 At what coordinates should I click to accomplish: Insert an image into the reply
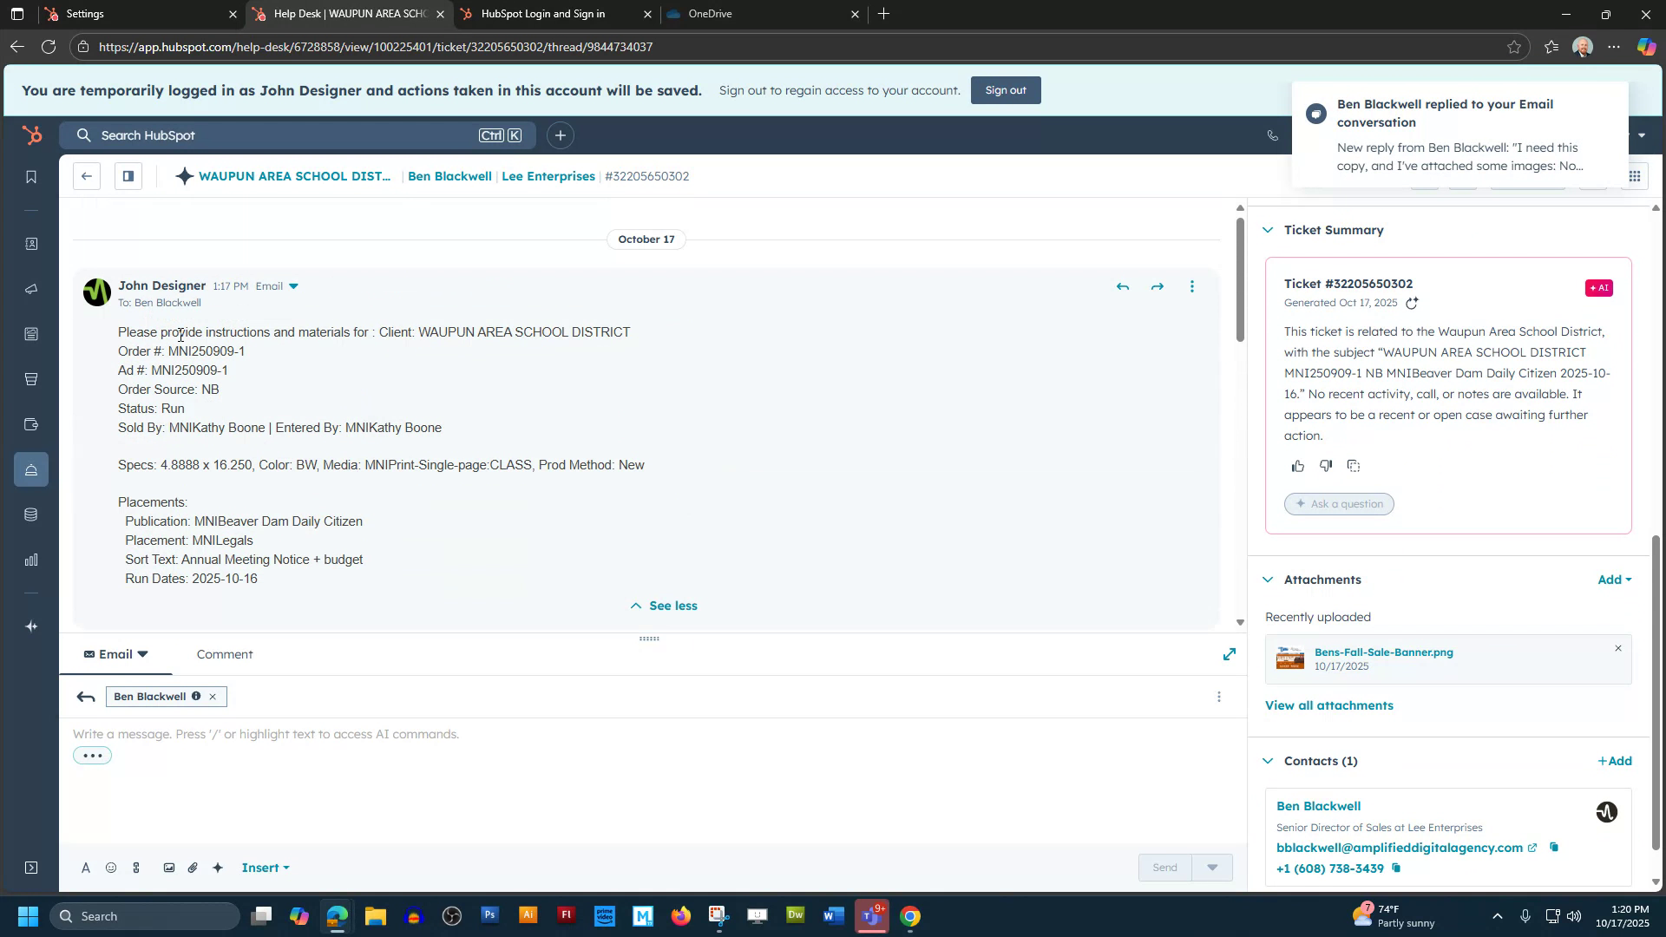[169, 867]
